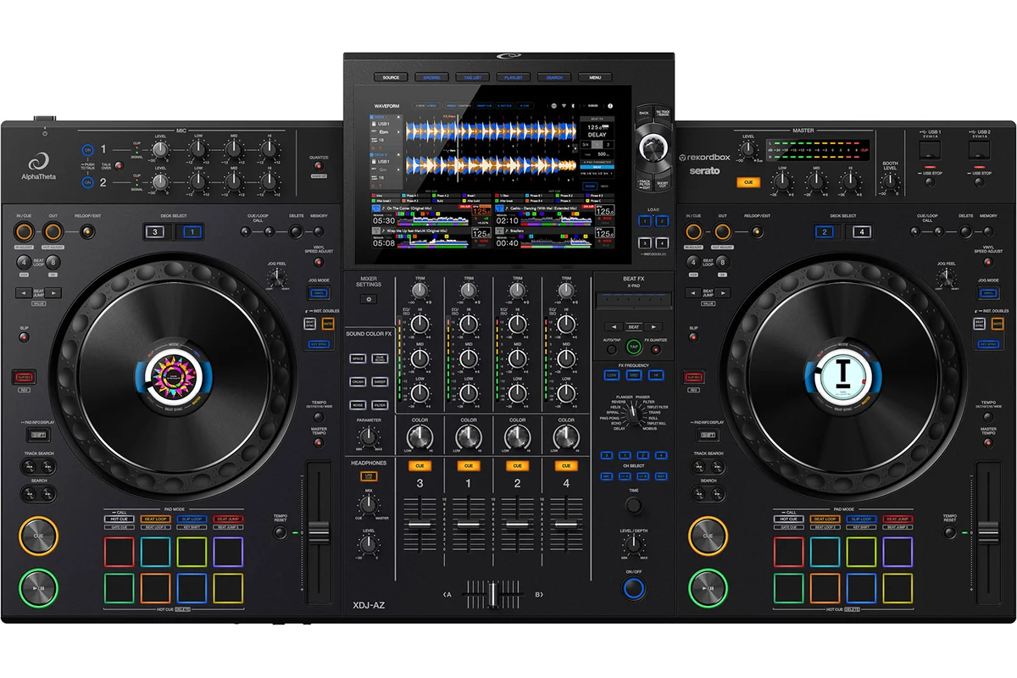Viewport: 1017px width, 678px height.
Task: Toggle headphones CUE for channel 3
Action: 420,465
